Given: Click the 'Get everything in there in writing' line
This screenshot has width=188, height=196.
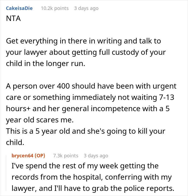Looking at the screenshot, I should (x=83, y=41).
